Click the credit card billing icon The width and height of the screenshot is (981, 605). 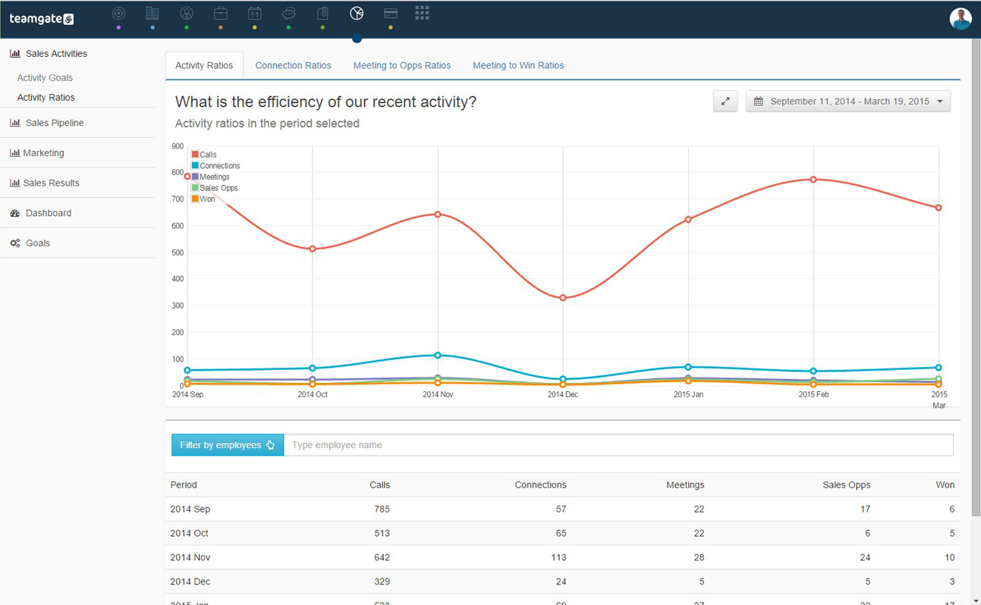click(390, 13)
